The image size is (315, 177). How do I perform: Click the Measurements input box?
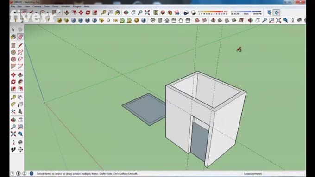click(x=283, y=174)
